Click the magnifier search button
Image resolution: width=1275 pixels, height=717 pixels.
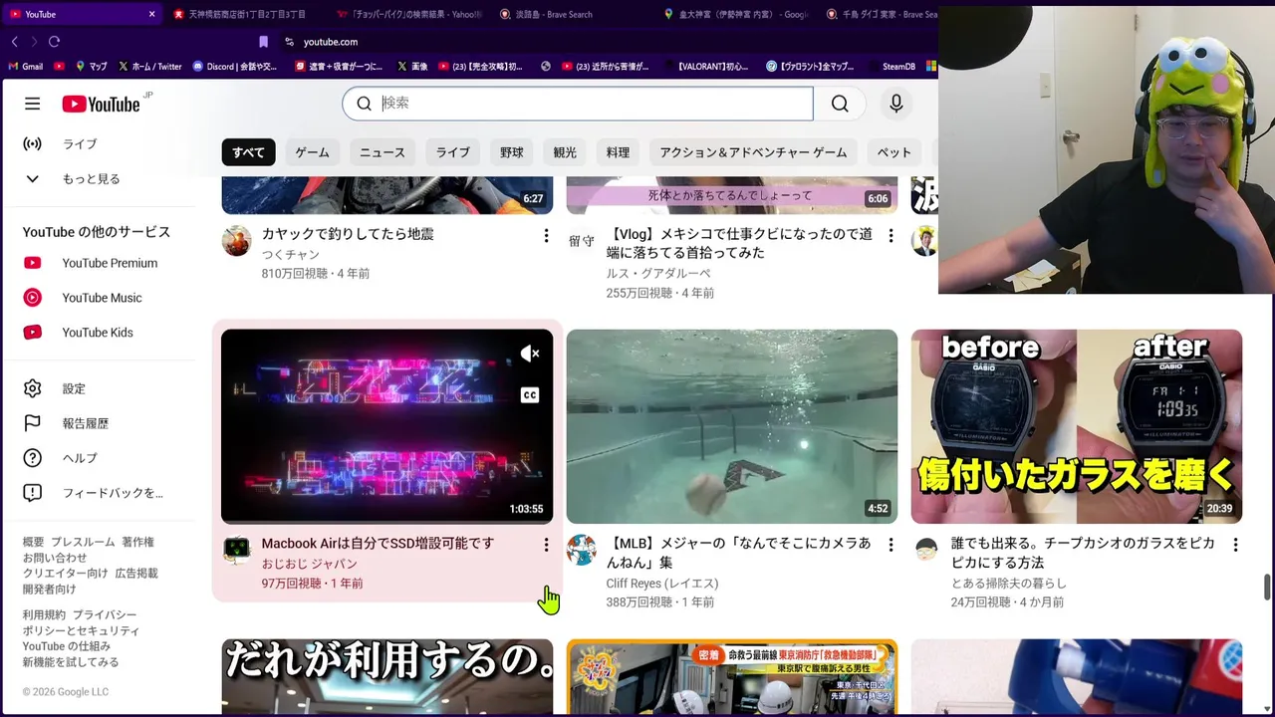coord(840,104)
